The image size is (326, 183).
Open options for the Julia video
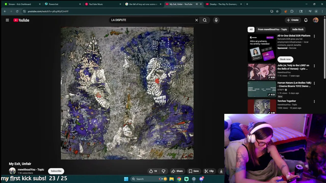coord(314,66)
